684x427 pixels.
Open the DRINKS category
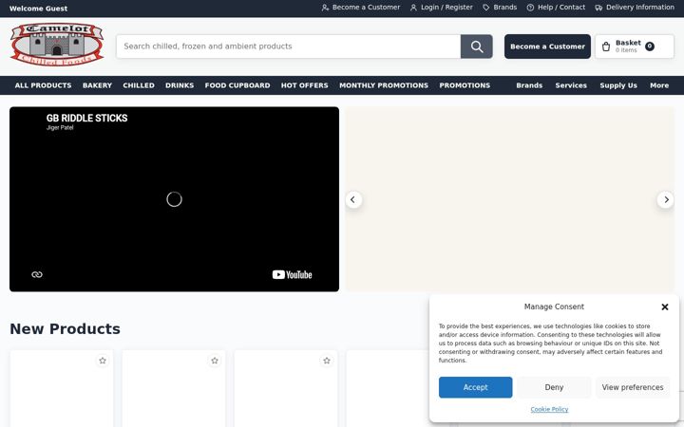(x=180, y=85)
